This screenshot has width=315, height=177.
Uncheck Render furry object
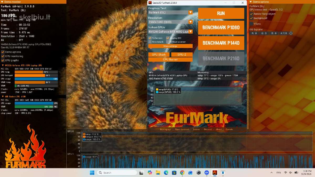point(251,14)
